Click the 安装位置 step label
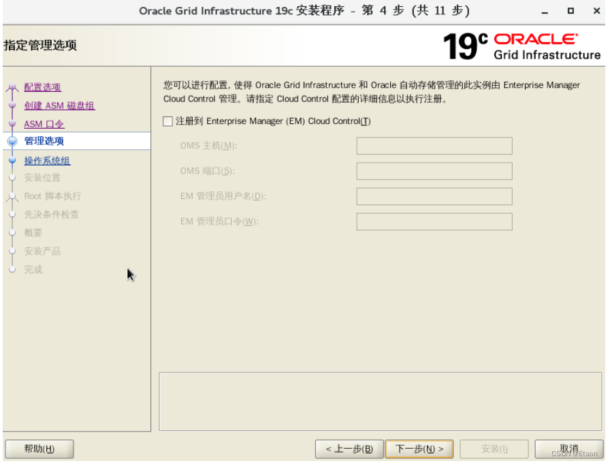 pos(42,178)
